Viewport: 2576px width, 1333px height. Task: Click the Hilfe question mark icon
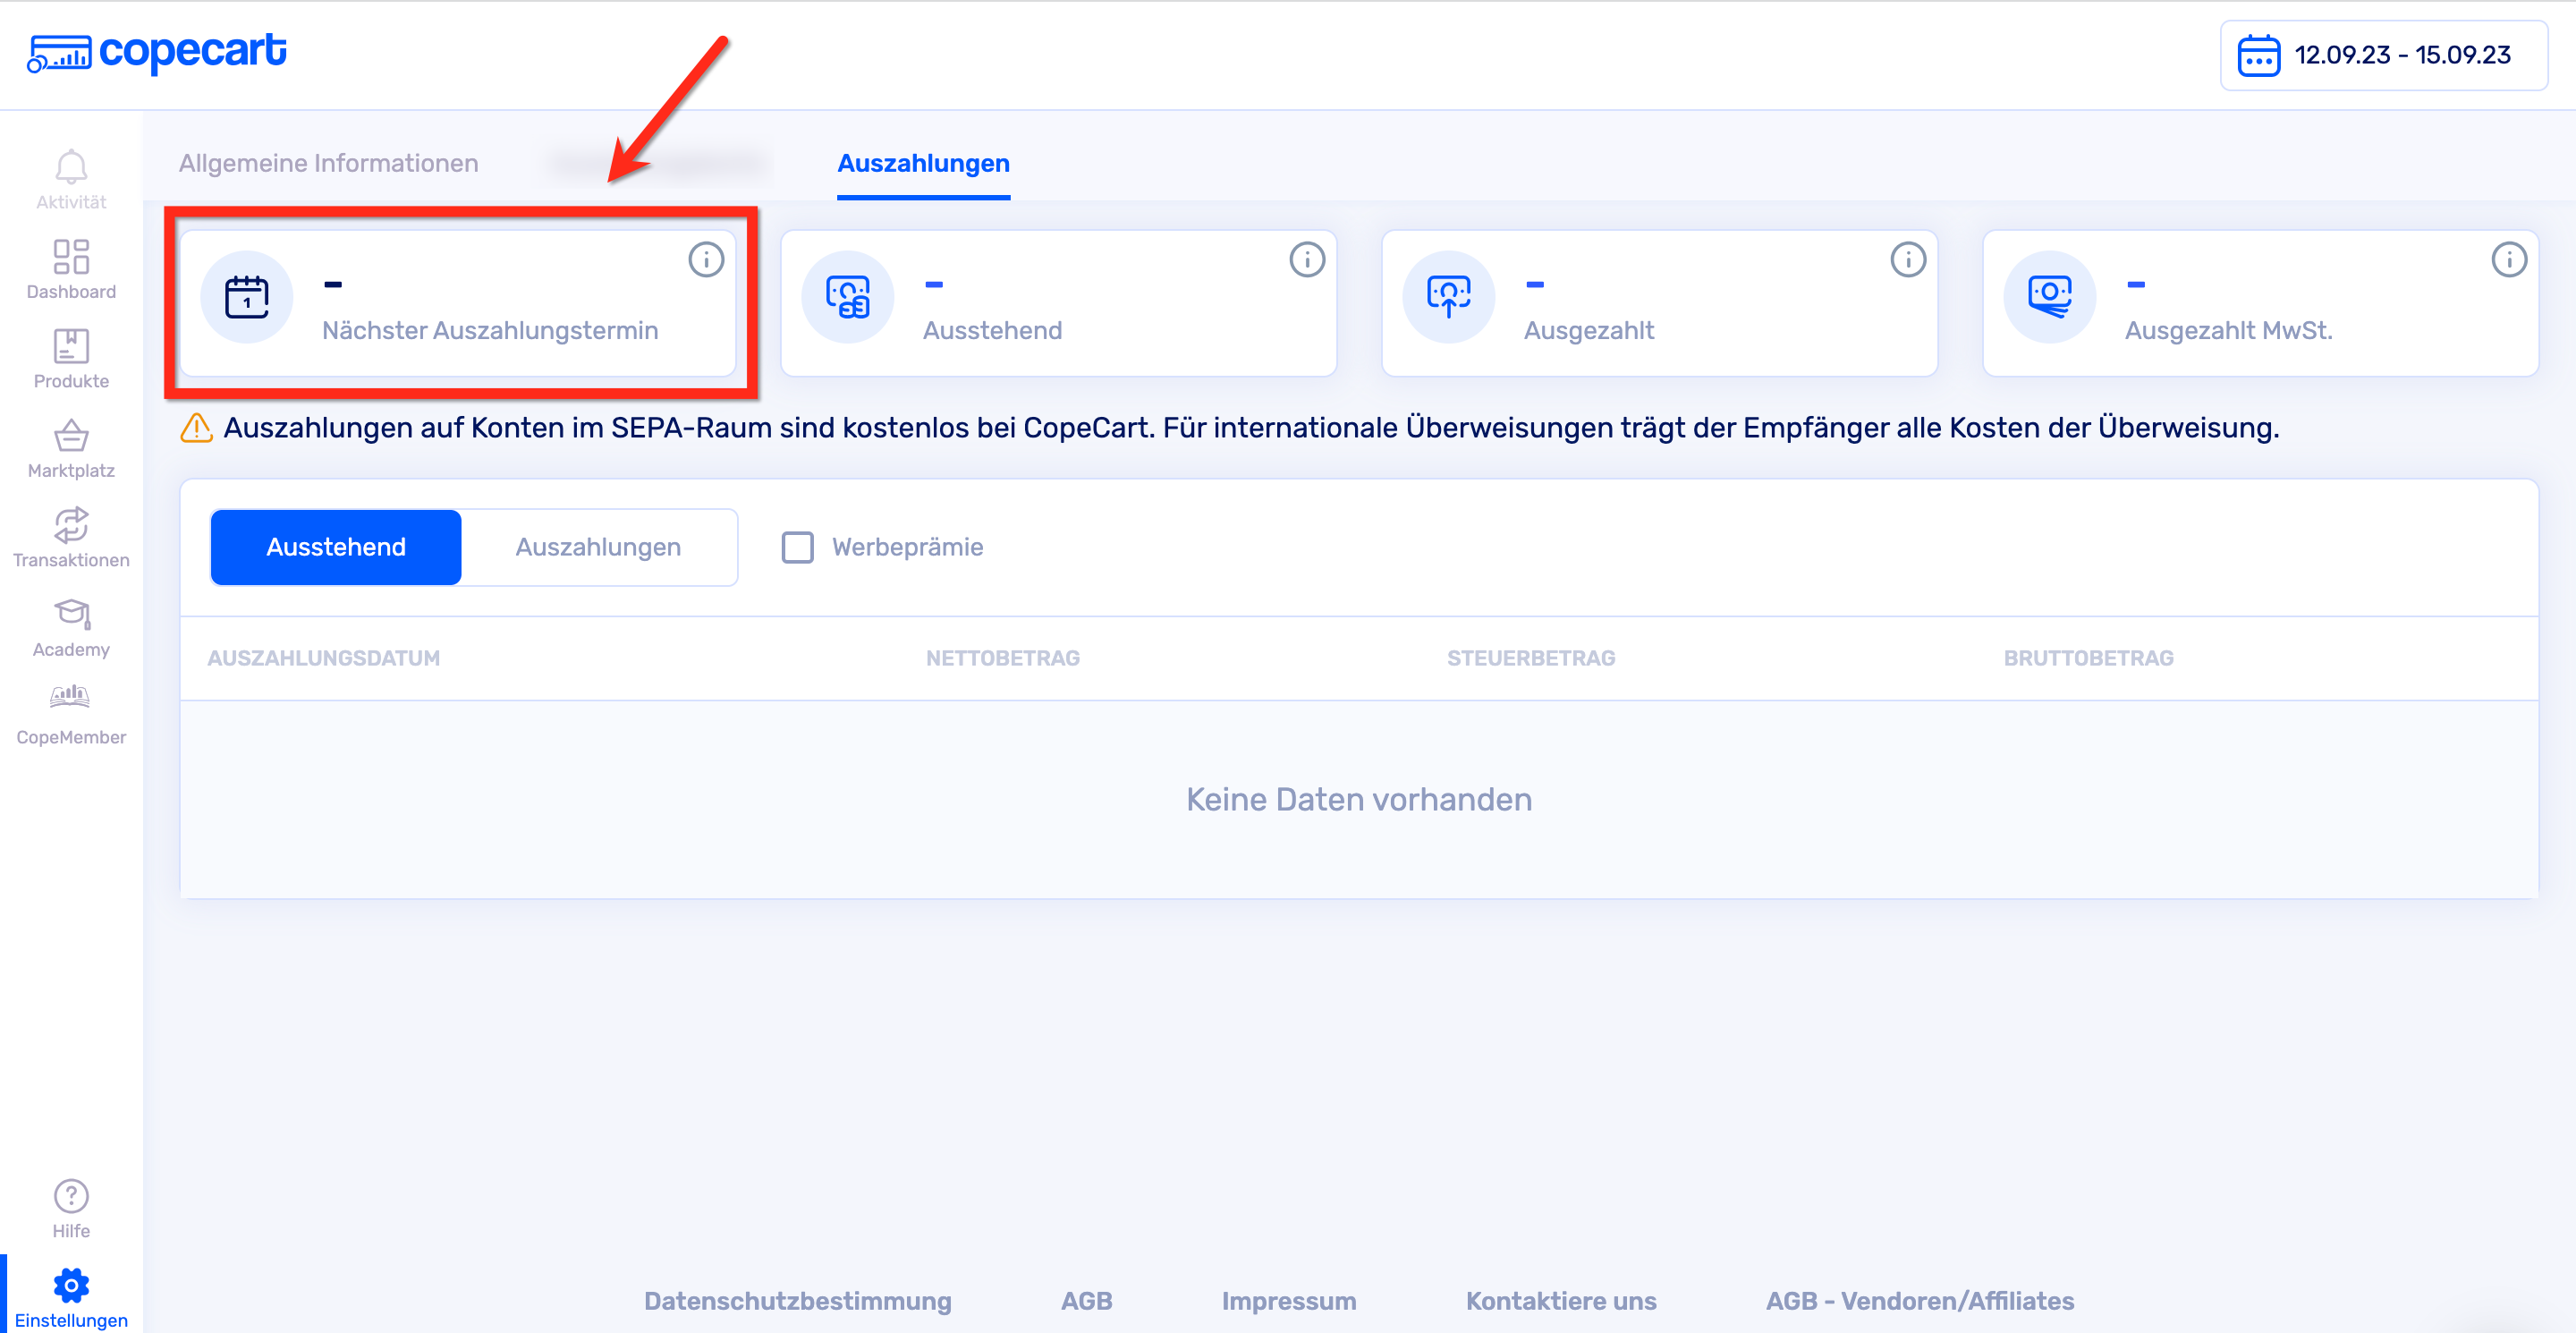click(x=71, y=1196)
